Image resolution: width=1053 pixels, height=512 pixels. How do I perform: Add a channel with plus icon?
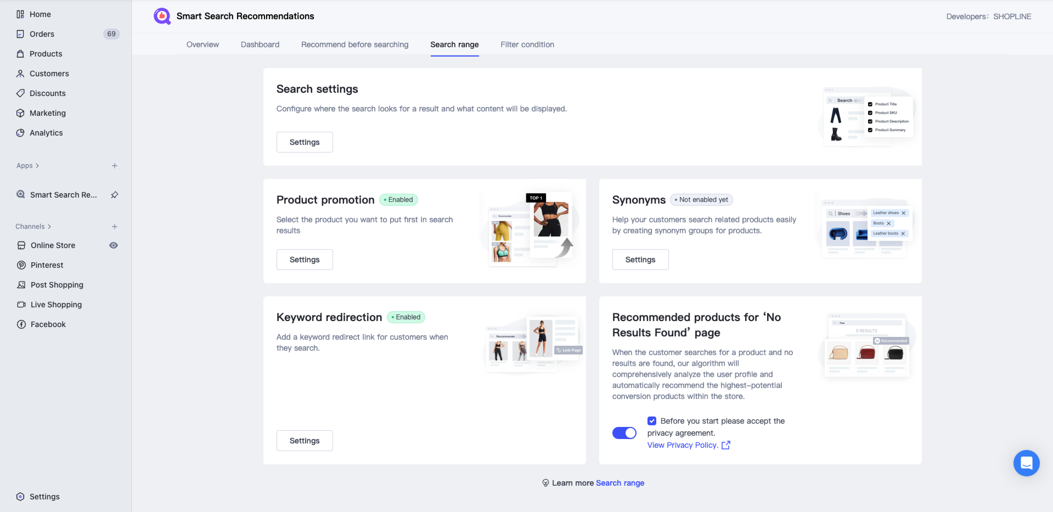114,227
